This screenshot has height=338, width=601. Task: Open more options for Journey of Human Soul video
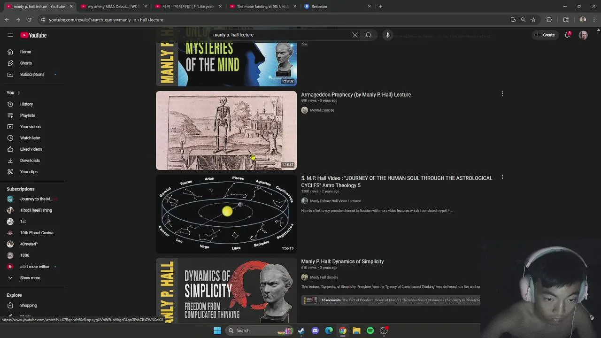pyautogui.click(x=502, y=177)
